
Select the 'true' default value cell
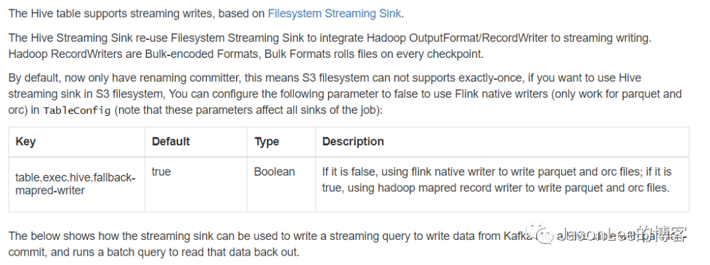point(161,172)
